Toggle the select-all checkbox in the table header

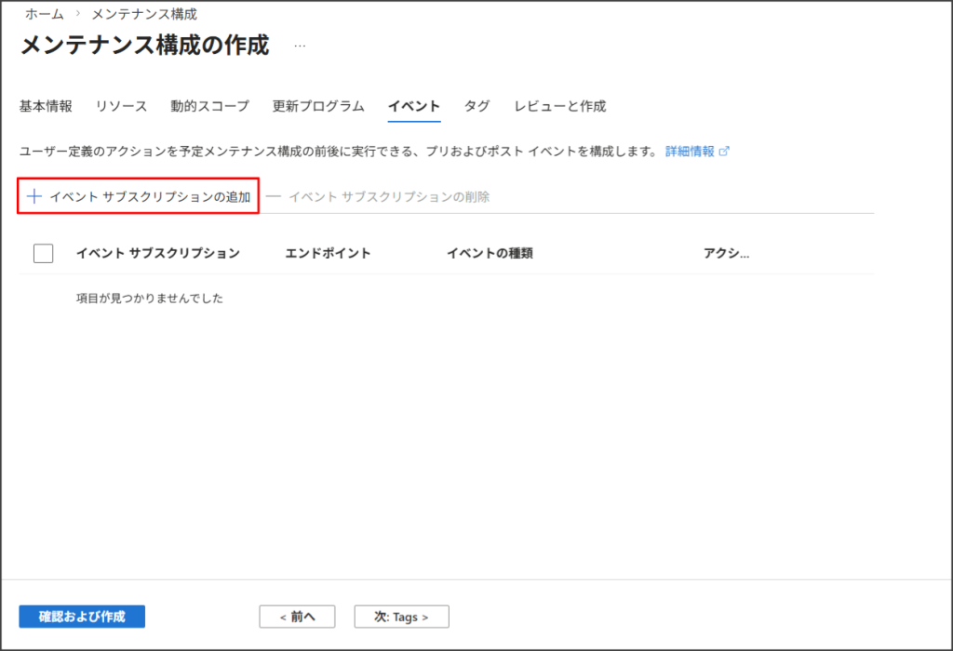(x=43, y=253)
